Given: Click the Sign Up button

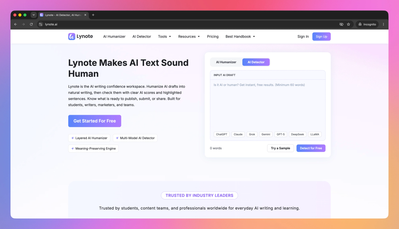Looking at the screenshot, I should [321, 37].
